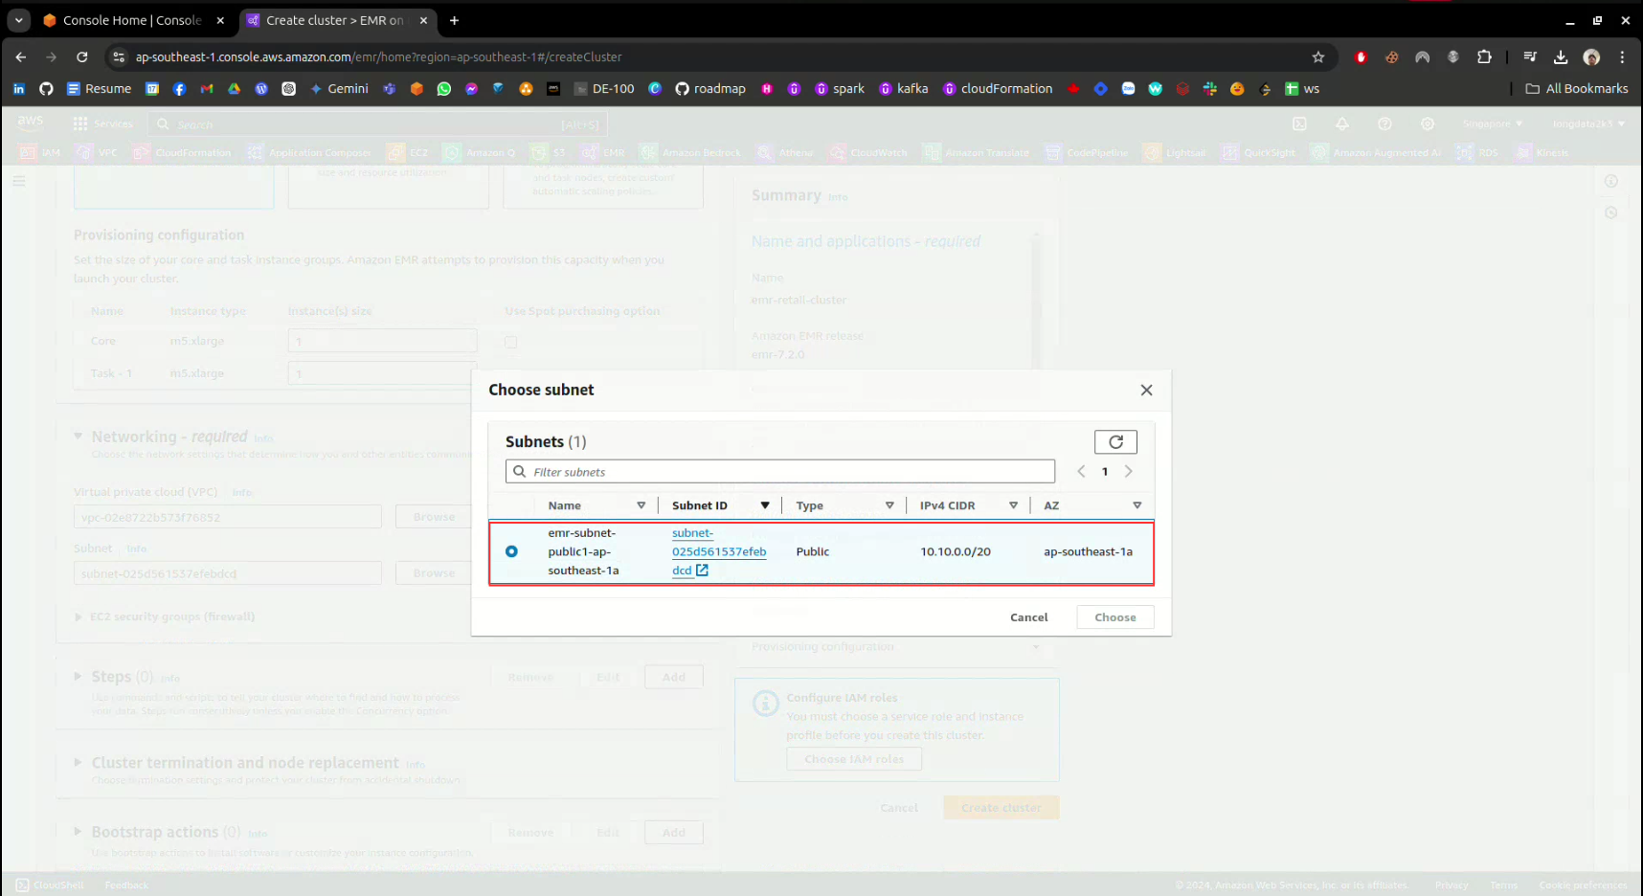Image resolution: width=1643 pixels, height=896 pixels.
Task: Reload the browser page
Action: 82,57
